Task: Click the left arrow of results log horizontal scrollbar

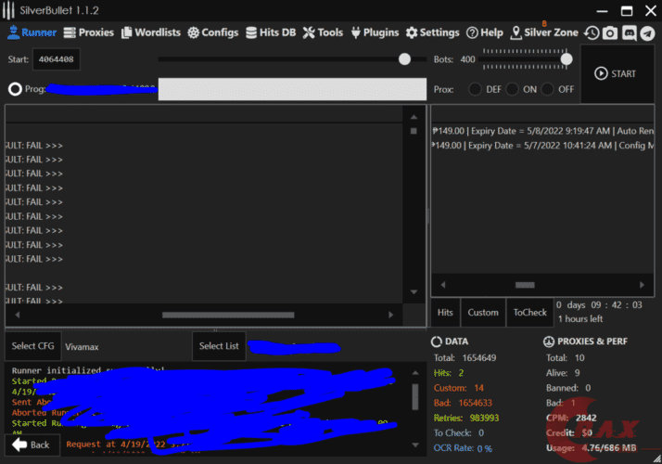Action: pyautogui.click(x=18, y=315)
